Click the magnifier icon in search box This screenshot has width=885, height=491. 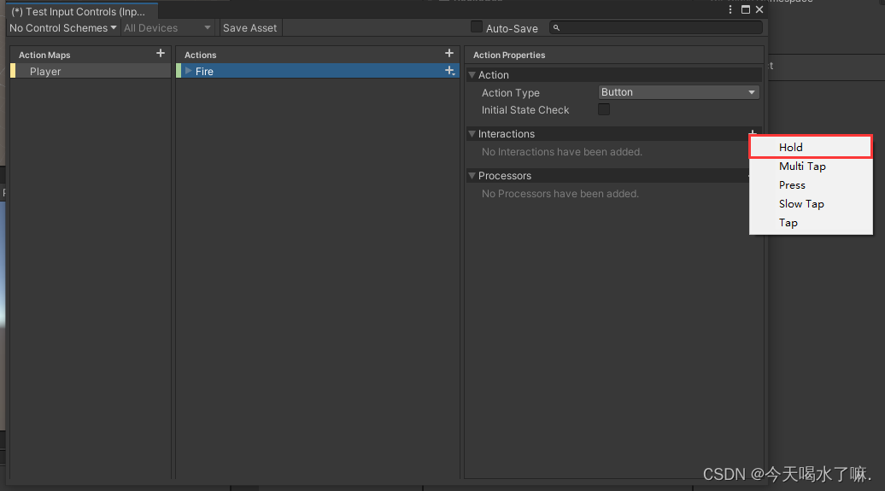[x=556, y=27]
